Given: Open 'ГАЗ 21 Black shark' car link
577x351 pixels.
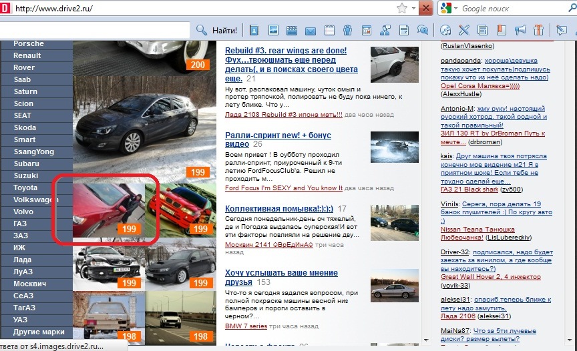Looking at the screenshot, I should (469, 190).
